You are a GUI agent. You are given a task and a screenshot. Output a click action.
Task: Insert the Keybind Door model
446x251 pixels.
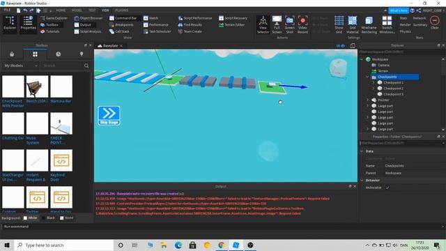(x=61, y=160)
